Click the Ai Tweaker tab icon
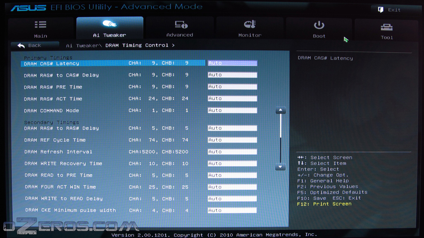 tap(110, 24)
